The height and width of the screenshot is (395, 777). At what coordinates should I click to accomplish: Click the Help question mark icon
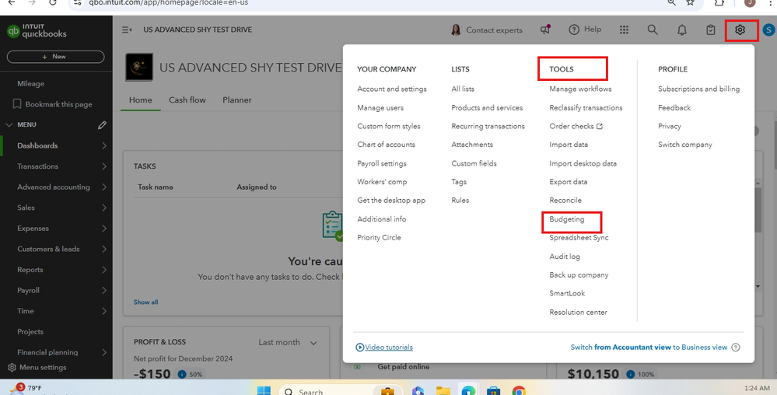pyautogui.click(x=574, y=30)
